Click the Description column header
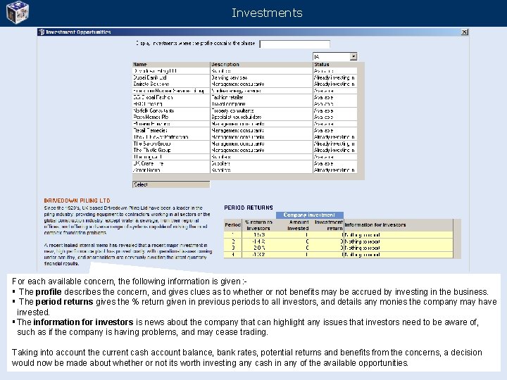This screenshot has width=507, height=380. [x=261, y=64]
